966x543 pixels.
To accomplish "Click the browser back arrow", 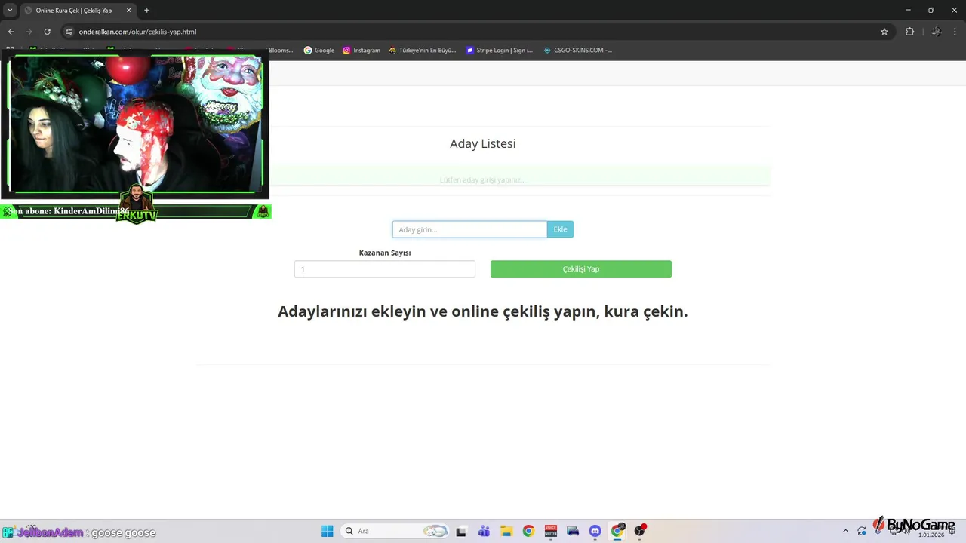I will [x=11, y=32].
